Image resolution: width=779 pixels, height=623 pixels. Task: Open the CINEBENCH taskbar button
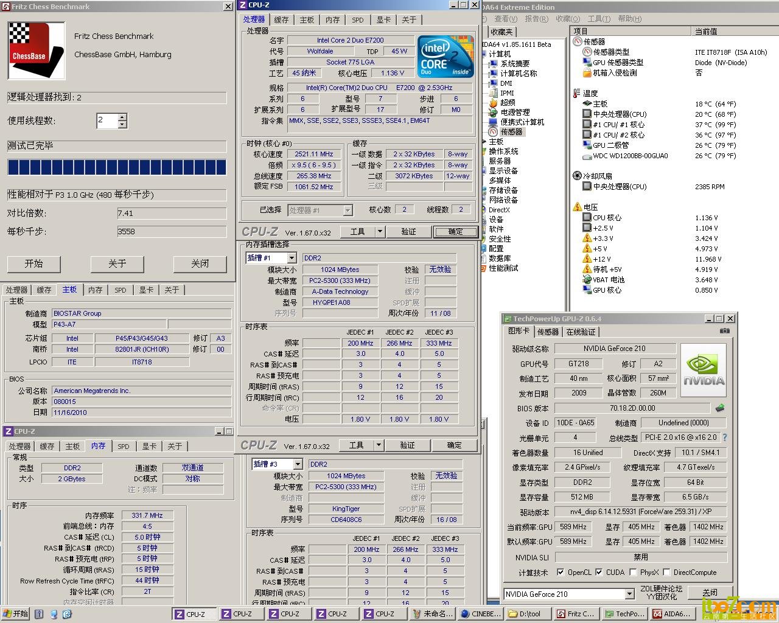click(x=481, y=614)
